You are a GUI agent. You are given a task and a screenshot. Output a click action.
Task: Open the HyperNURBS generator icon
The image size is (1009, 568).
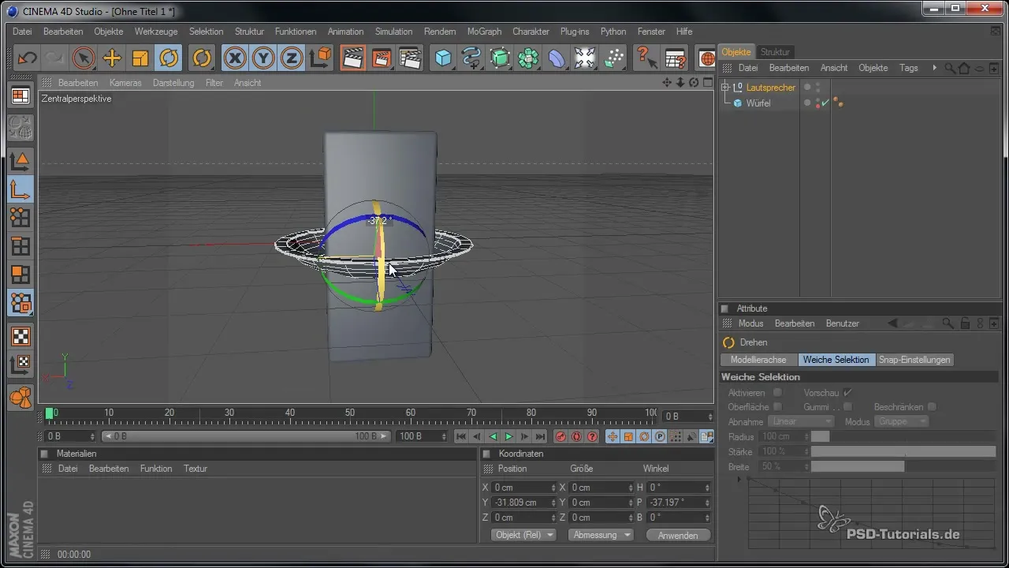[500, 58]
